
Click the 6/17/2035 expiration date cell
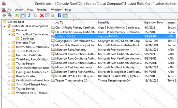(150, 72)
